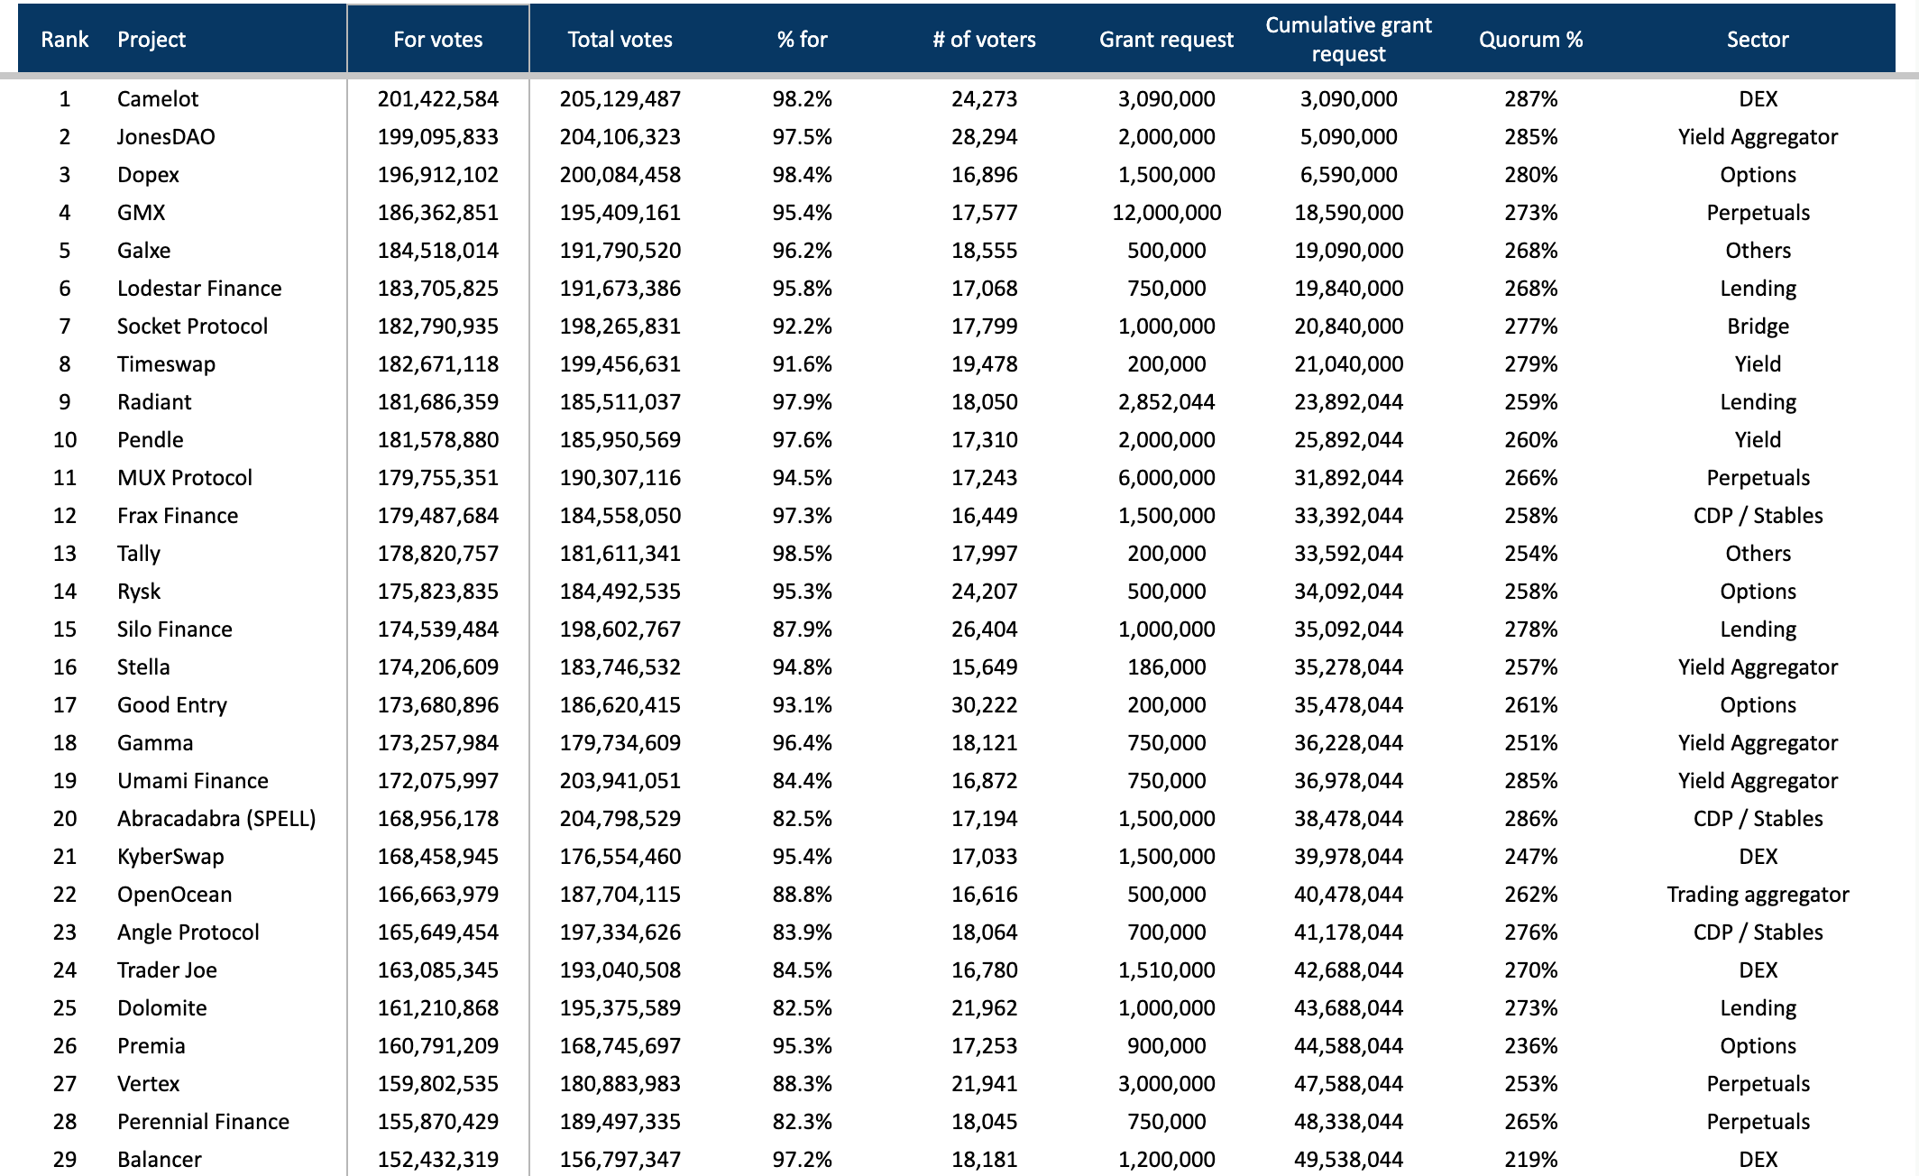
Task: Select Premia's quorum value 236%
Action: click(1530, 1046)
